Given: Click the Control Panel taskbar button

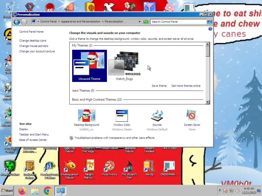Looking at the screenshot, I should coord(60,190).
